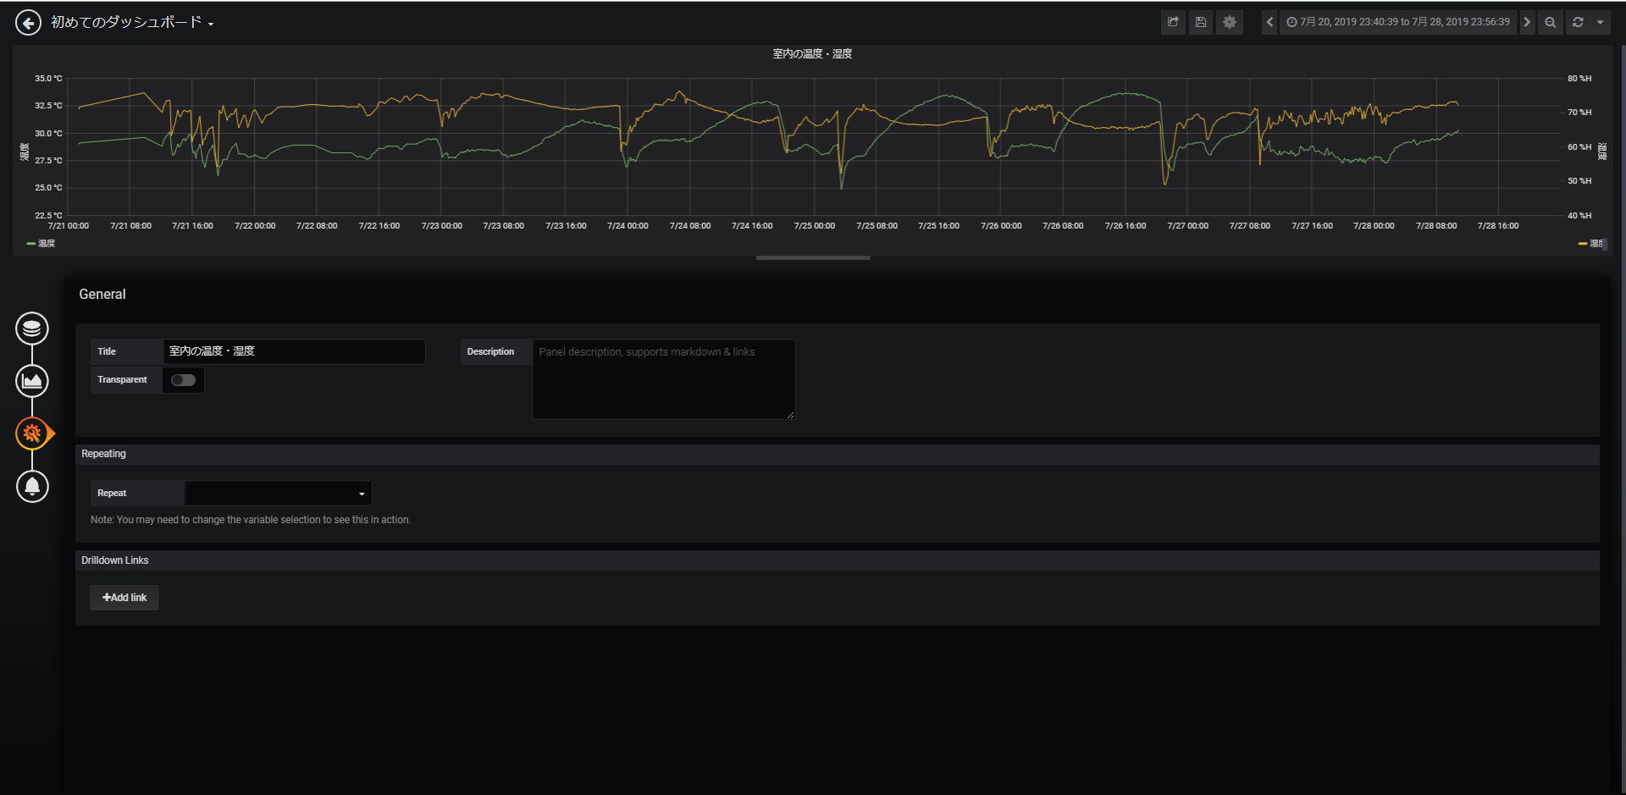Shift time range forward with right chevron
Viewport: 1626px width, 795px height.
(x=1527, y=22)
